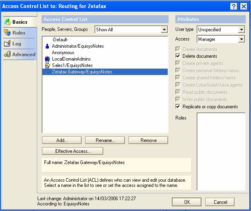
Task: Open the Access level dropdown arrow
Action: 241,39
